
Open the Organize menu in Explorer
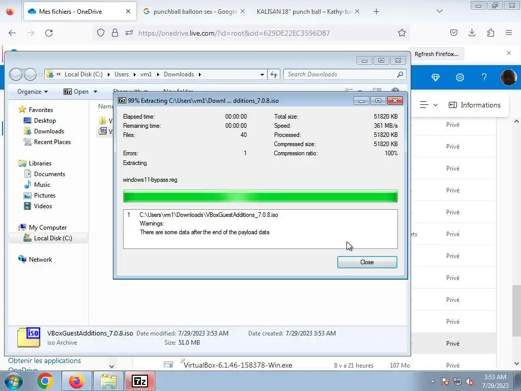pyautogui.click(x=33, y=92)
